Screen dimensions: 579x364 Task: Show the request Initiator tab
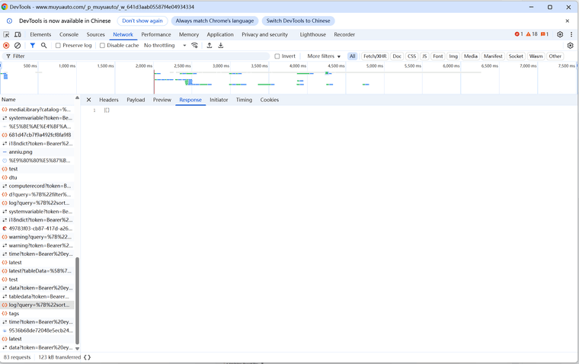(x=219, y=100)
